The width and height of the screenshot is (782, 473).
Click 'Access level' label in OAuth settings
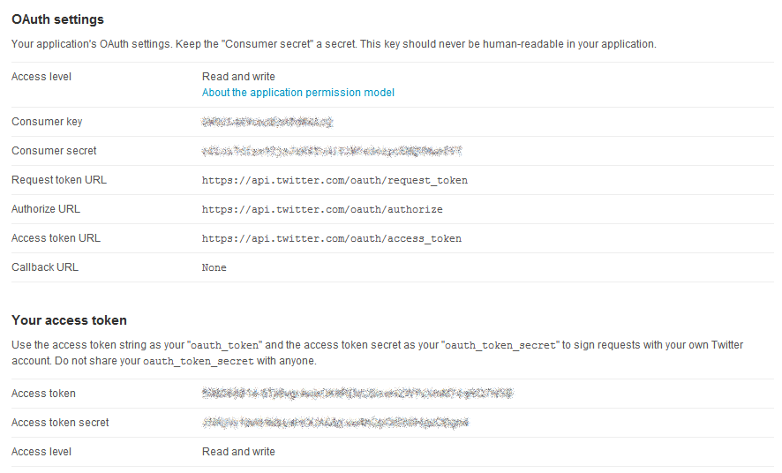pyautogui.click(x=41, y=77)
